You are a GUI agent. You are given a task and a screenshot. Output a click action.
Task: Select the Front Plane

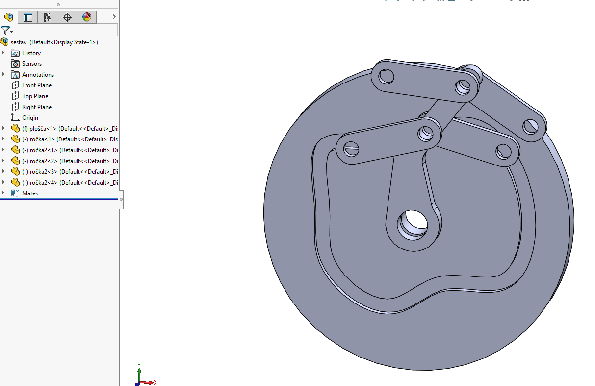point(36,85)
